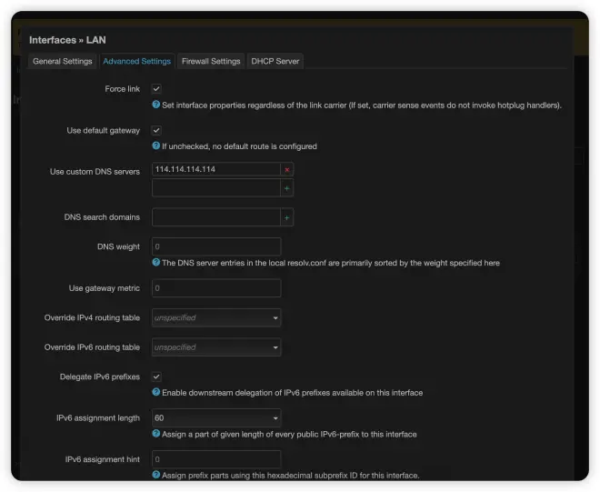Image resolution: width=600 pixels, height=492 pixels.
Task: Toggle the Delegate IPv6 prefixes checkbox
Action: pos(156,377)
